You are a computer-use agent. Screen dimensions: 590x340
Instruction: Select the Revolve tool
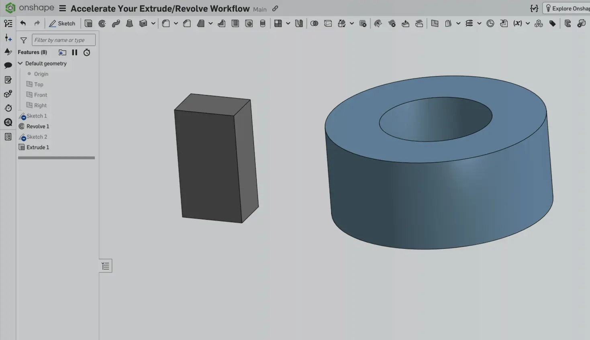click(x=102, y=23)
